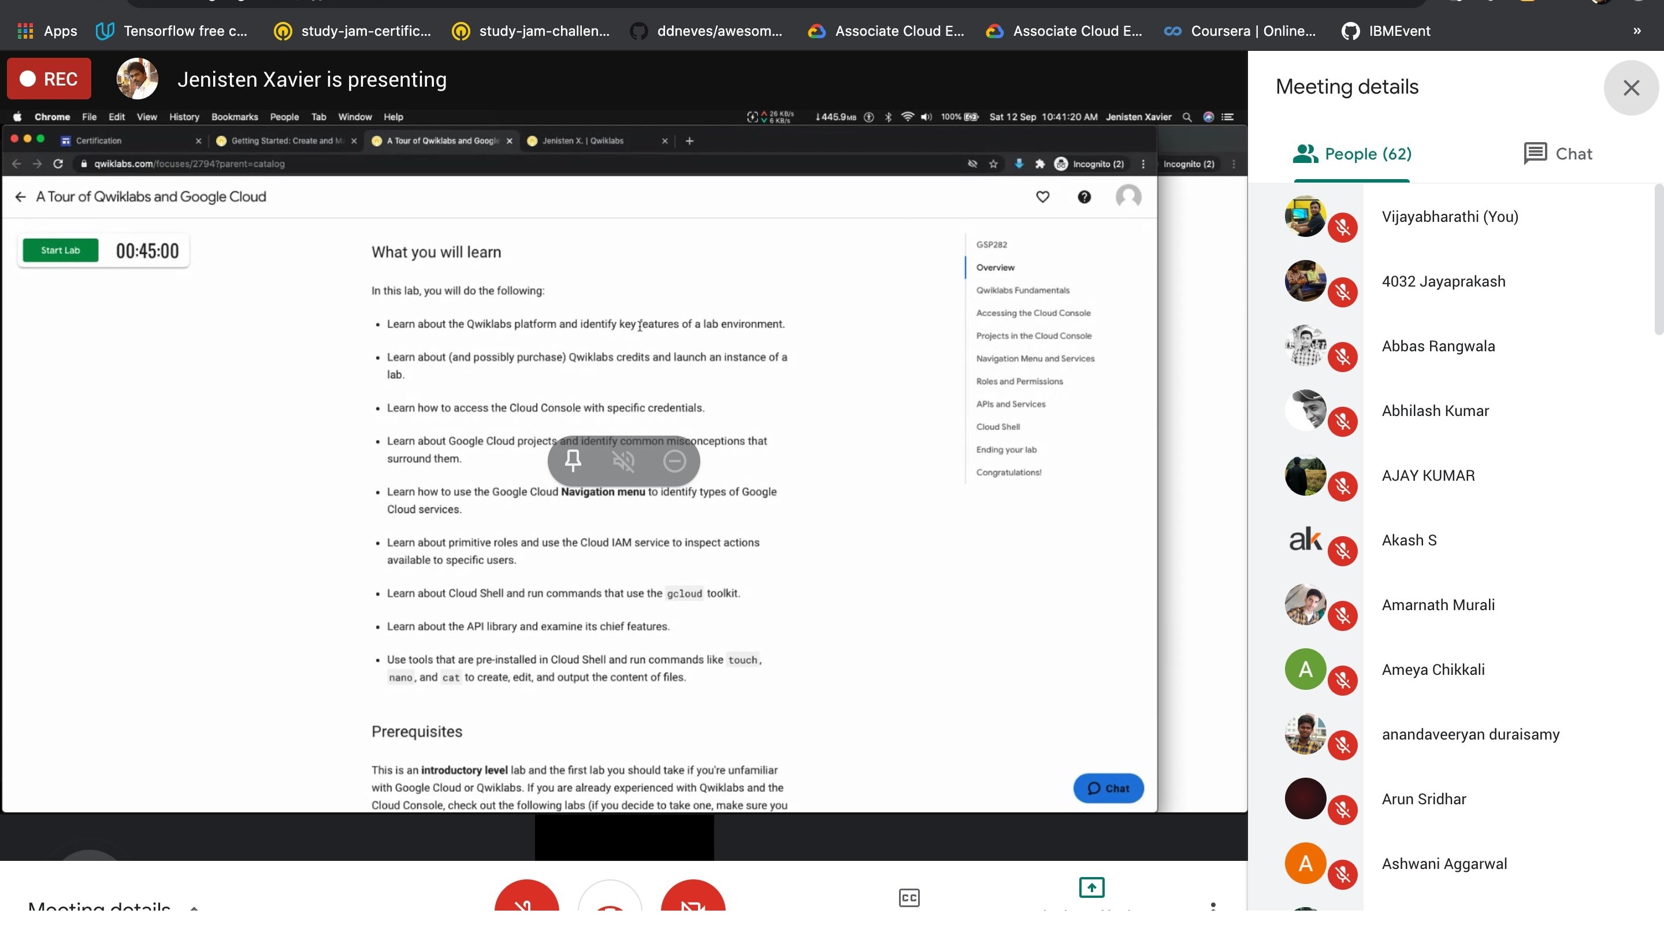Mute presentation audio via speaker-off icon
This screenshot has height=936, width=1664.
pyautogui.click(x=623, y=460)
